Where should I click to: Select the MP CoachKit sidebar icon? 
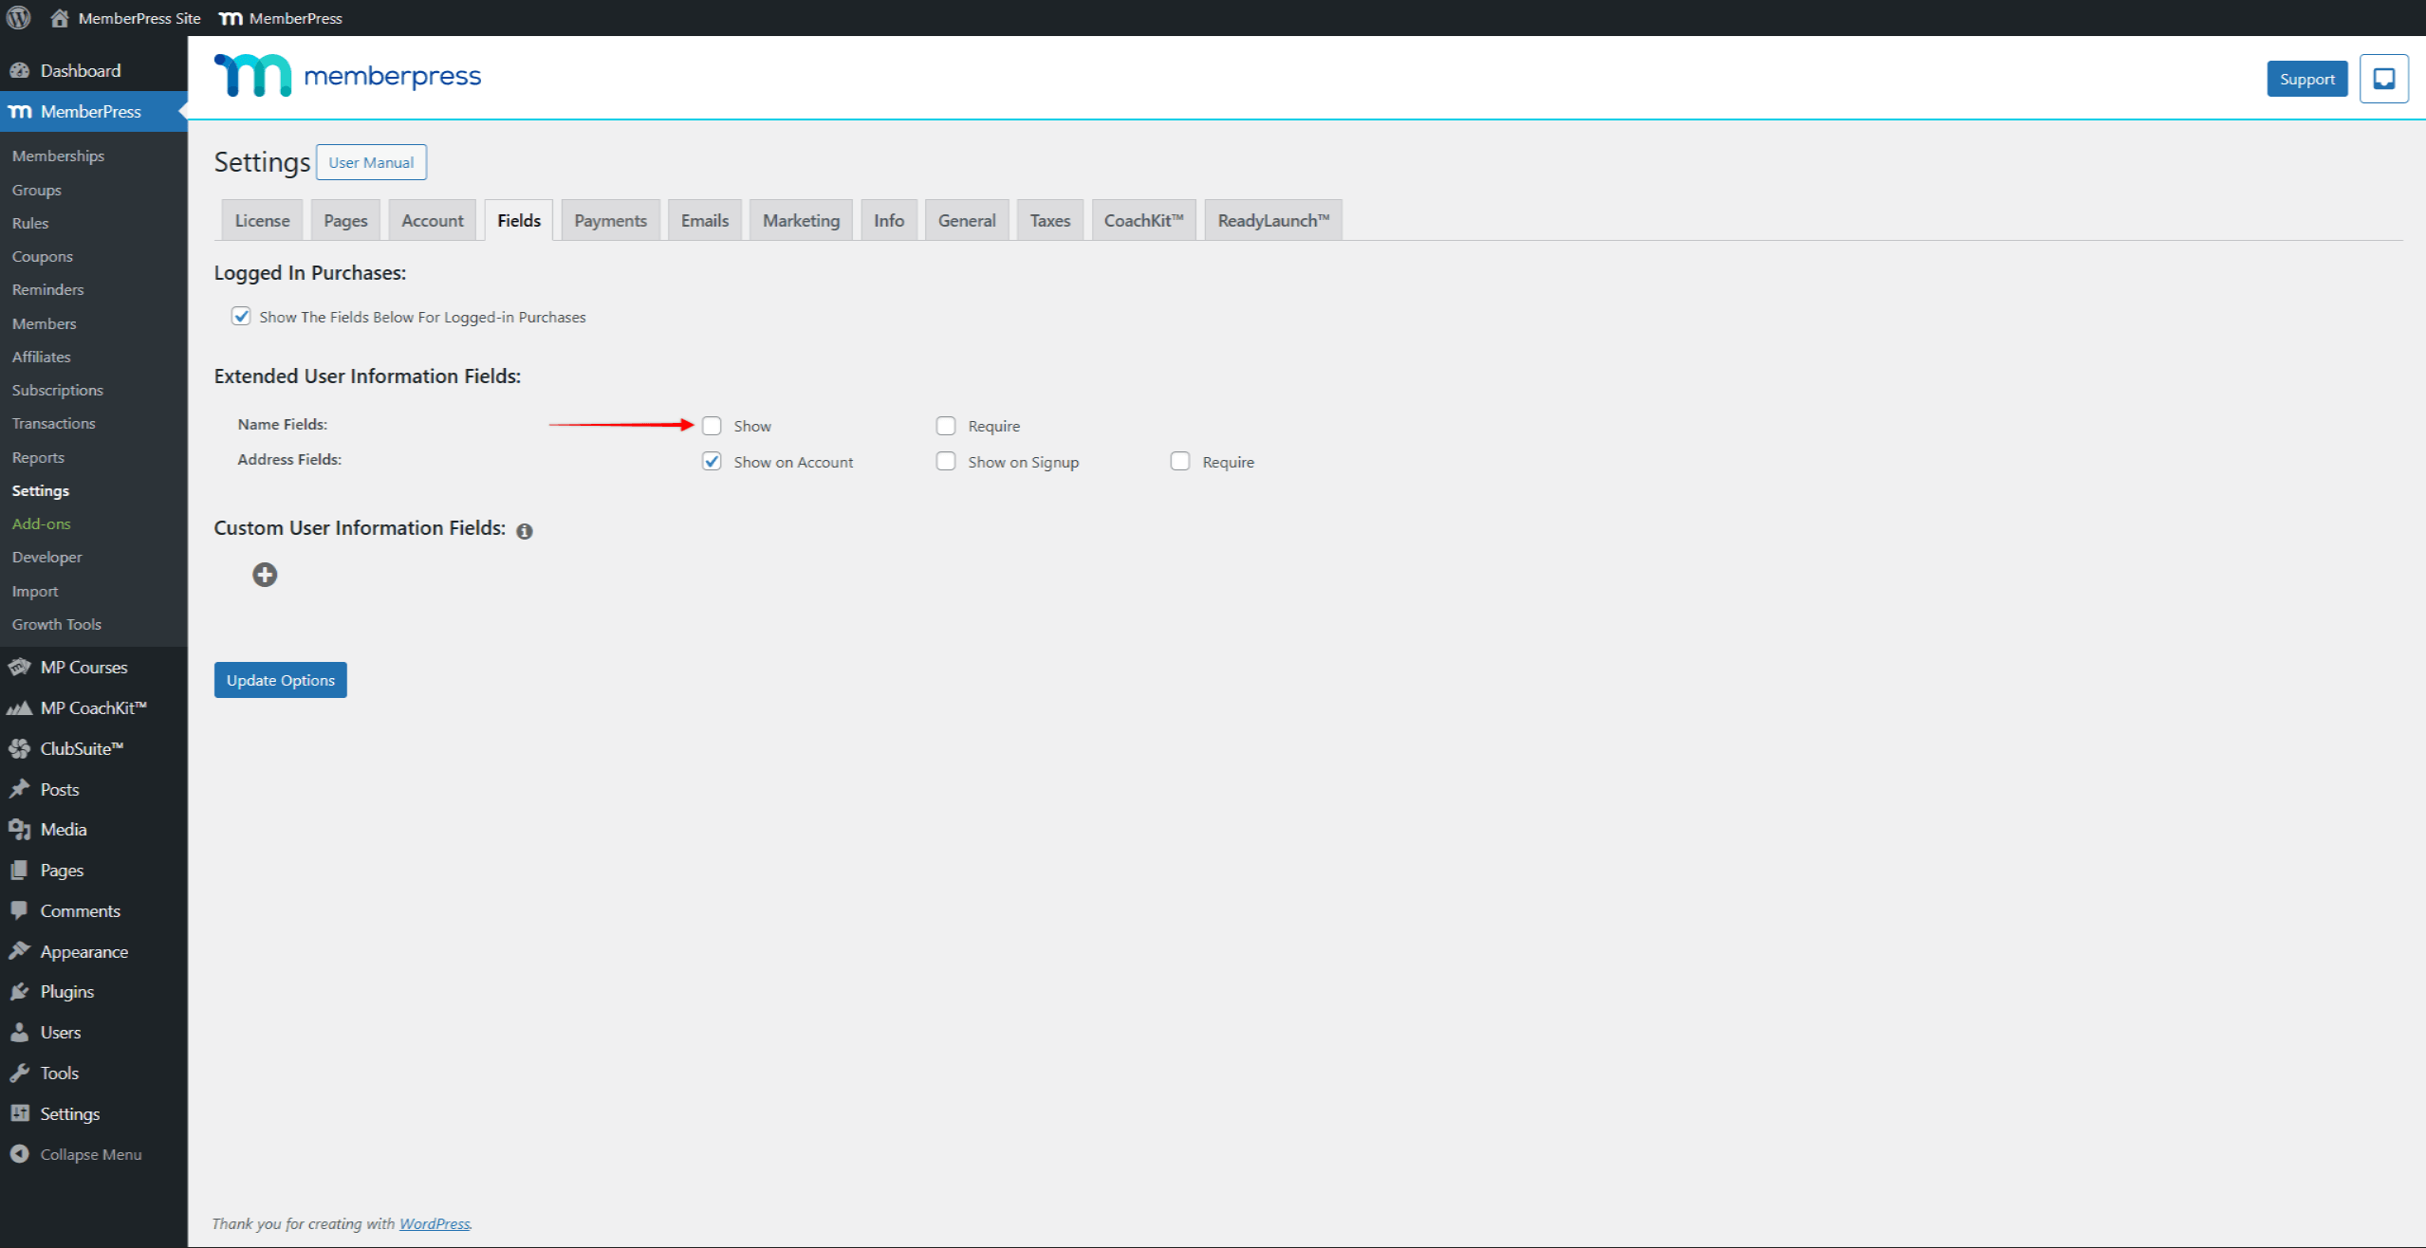pos(20,707)
